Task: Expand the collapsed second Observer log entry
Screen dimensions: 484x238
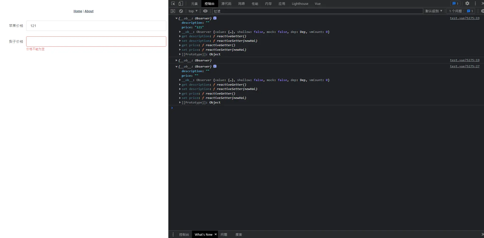Action: click(176, 60)
